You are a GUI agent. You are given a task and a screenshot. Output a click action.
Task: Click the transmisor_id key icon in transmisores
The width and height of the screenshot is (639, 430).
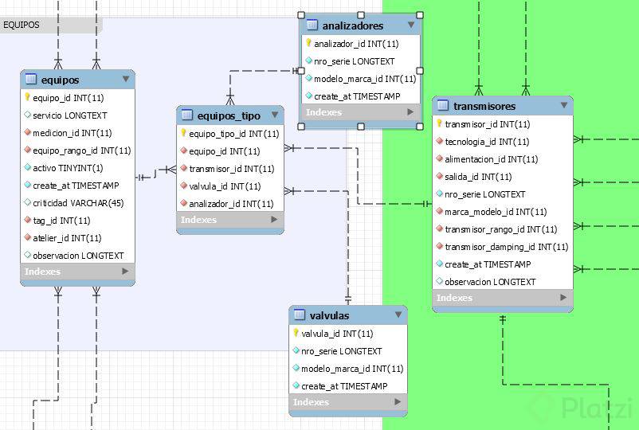(x=439, y=123)
